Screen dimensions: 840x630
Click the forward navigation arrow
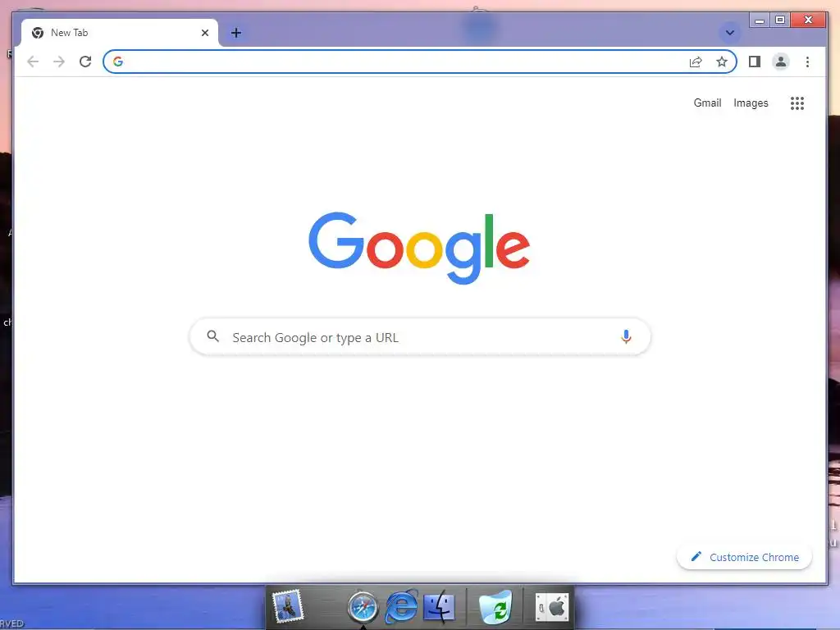coord(59,62)
